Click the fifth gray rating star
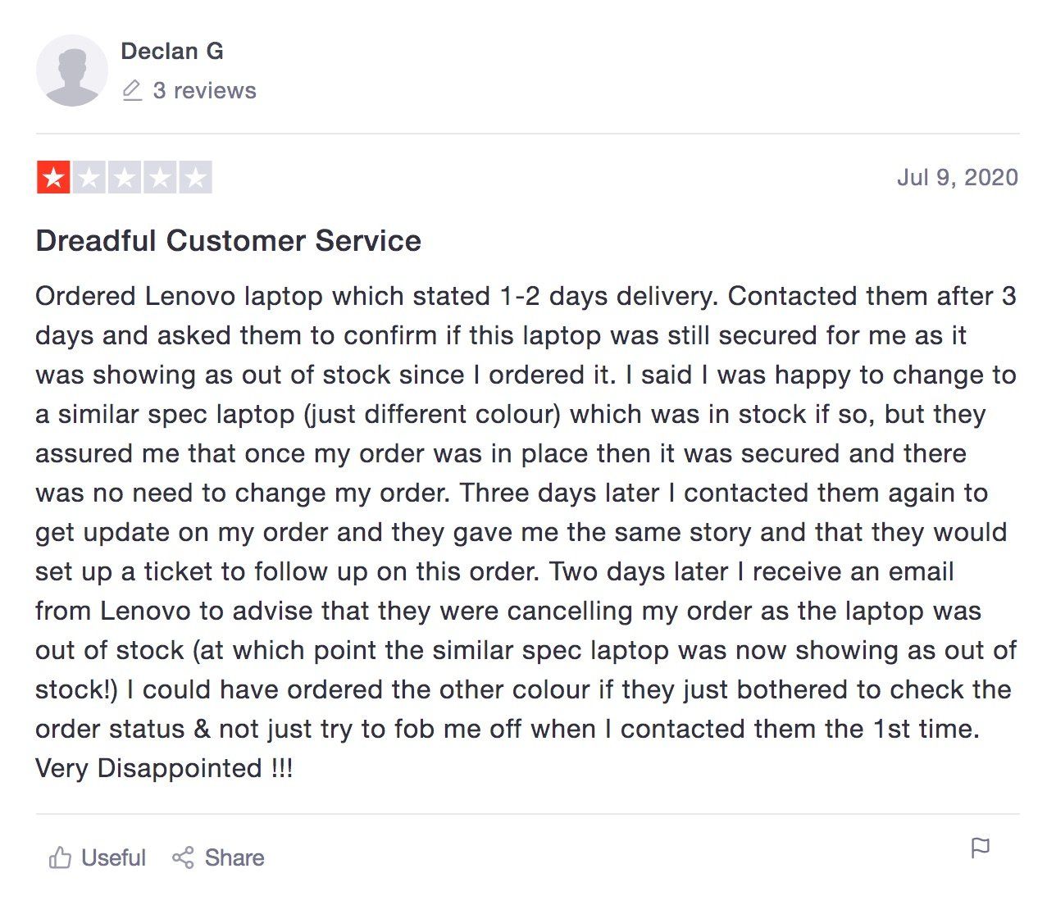This screenshot has height=905, width=1056. click(x=195, y=177)
